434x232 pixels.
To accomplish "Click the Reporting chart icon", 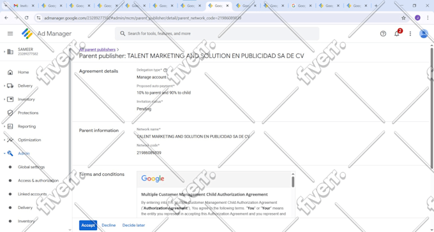I will [10, 126].
